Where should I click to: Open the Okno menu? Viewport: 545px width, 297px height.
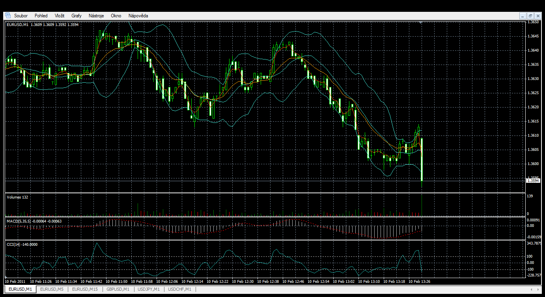click(116, 16)
